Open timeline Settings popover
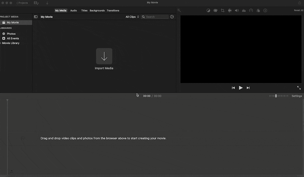The width and height of the screenshot is (304, 177). pos(297,96)
